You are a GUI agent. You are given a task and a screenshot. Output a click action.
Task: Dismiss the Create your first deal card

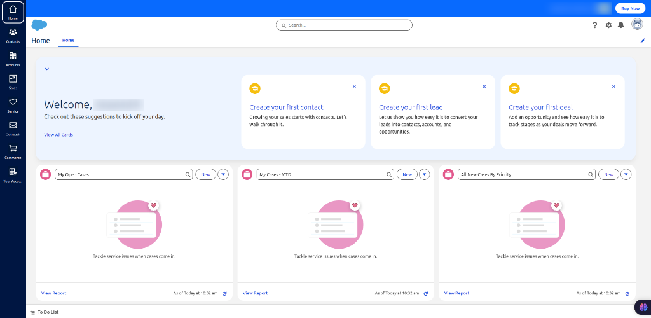(613, 86)
